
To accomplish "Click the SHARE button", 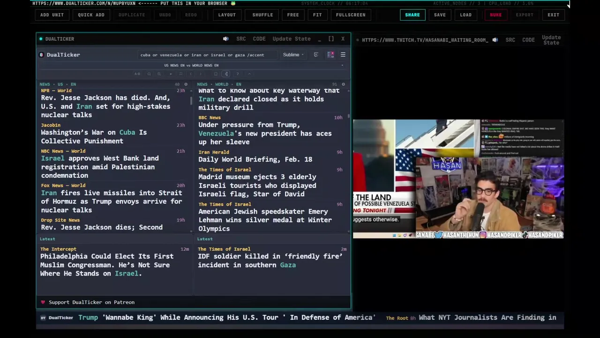I will [x=412, y=15].
